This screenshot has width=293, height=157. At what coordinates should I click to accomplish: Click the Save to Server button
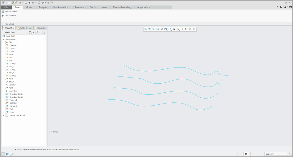[10, 15]
